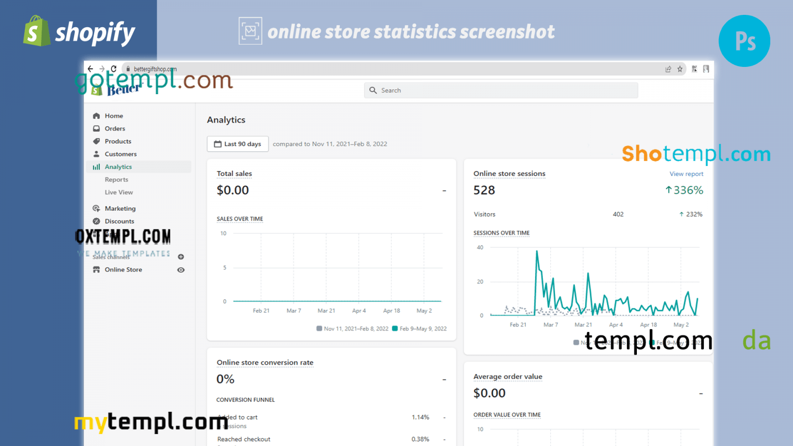This screenshot has width=793, height=446.
Task: Click the eye icon beside Online Store
Action: [x=181, y=270]
